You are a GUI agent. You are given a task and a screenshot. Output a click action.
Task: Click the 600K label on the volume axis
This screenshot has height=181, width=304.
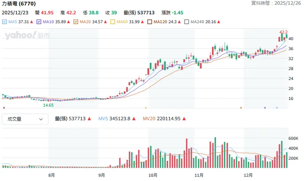(293, 138)
